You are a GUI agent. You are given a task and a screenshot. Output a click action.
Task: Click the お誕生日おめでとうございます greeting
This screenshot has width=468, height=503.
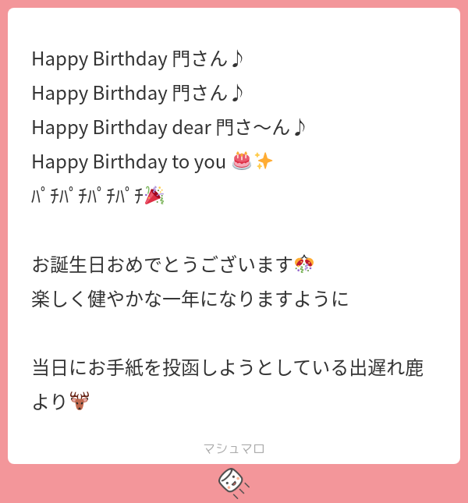click(x=162, y=264)
